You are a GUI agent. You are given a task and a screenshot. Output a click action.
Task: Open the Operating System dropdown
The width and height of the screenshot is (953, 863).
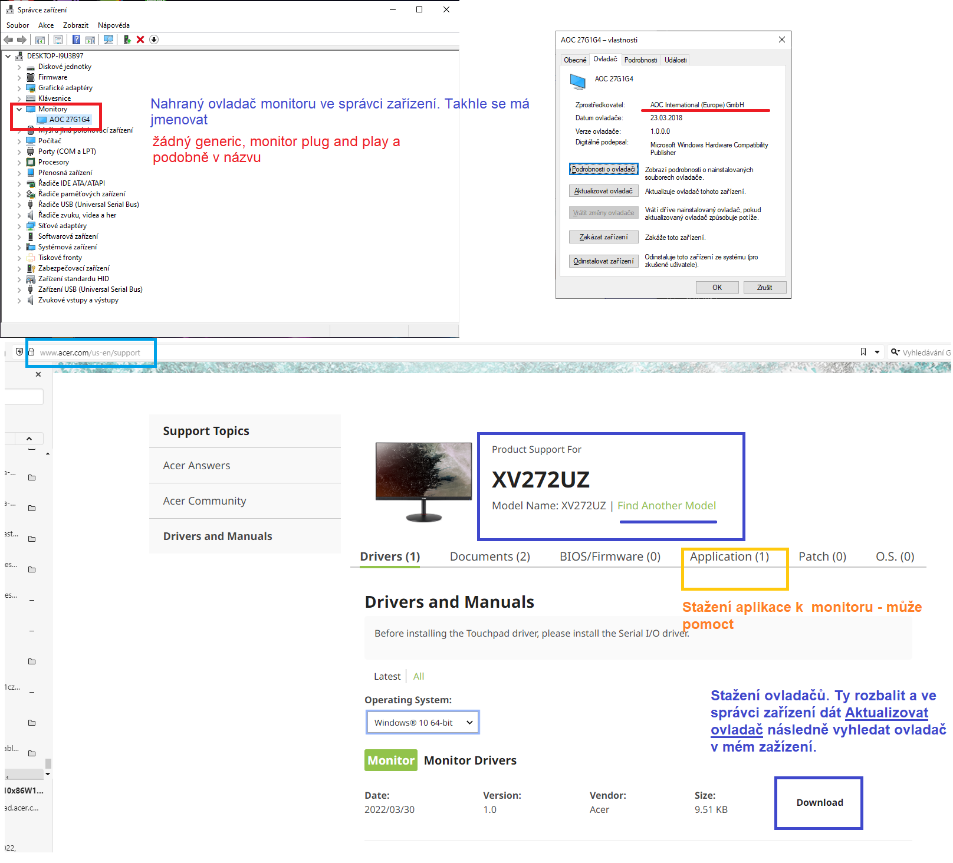coord(423,723)
